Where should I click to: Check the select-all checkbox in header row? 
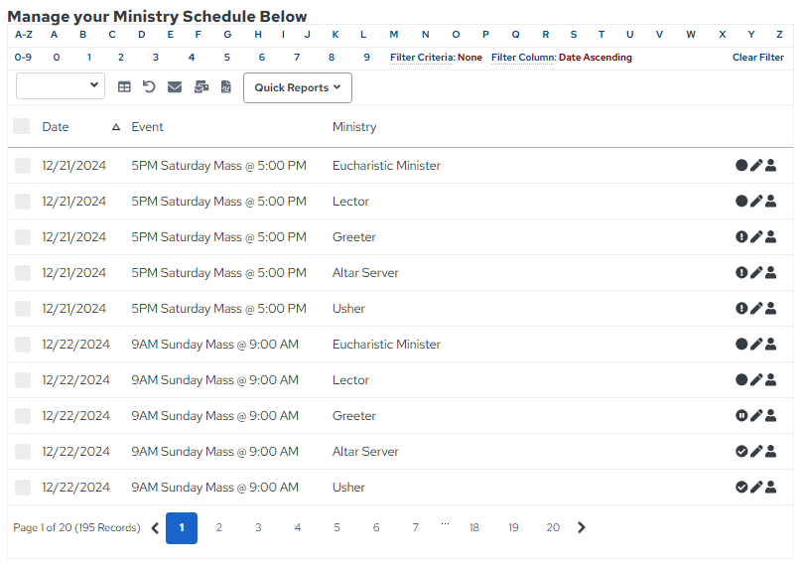pos(22,126)
